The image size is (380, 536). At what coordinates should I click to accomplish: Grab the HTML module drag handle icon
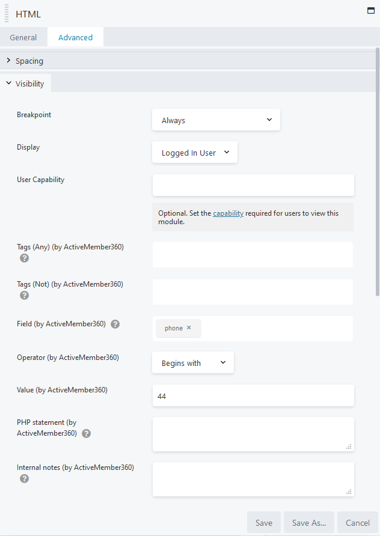click(x=7, y=13)
